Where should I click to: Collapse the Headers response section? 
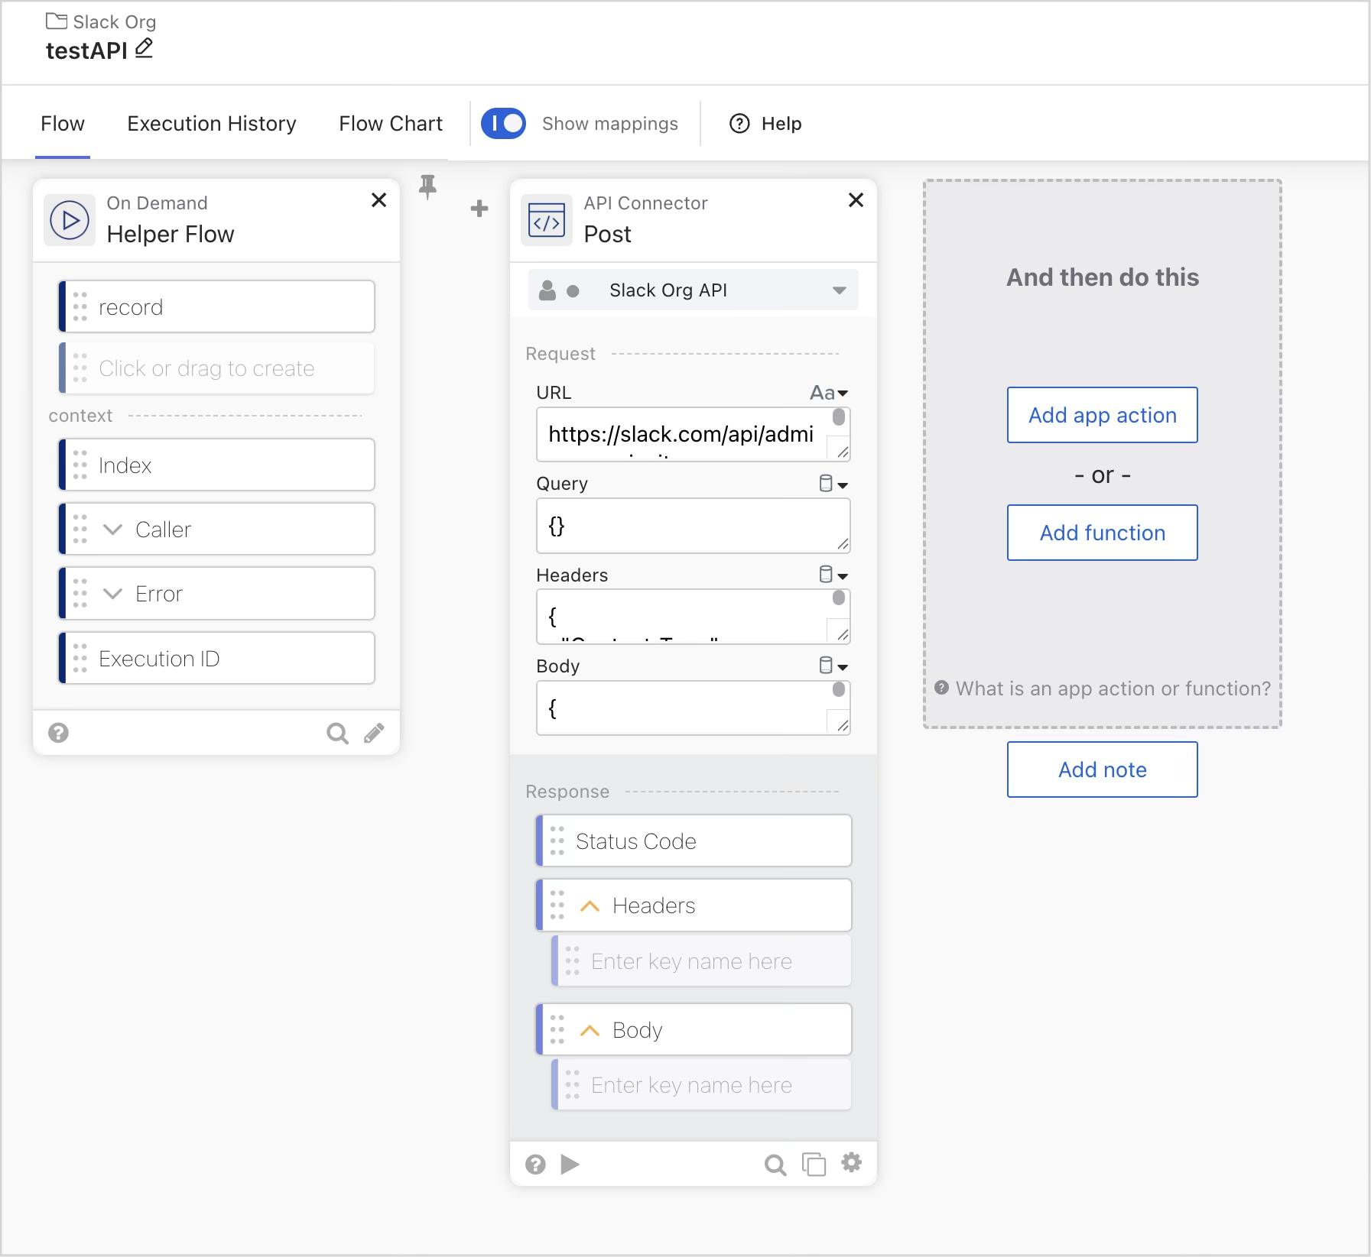coord(590,905)
